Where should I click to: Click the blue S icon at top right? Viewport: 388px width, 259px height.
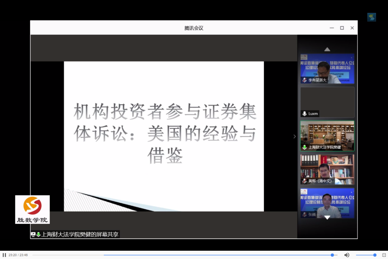click(371, 17)
